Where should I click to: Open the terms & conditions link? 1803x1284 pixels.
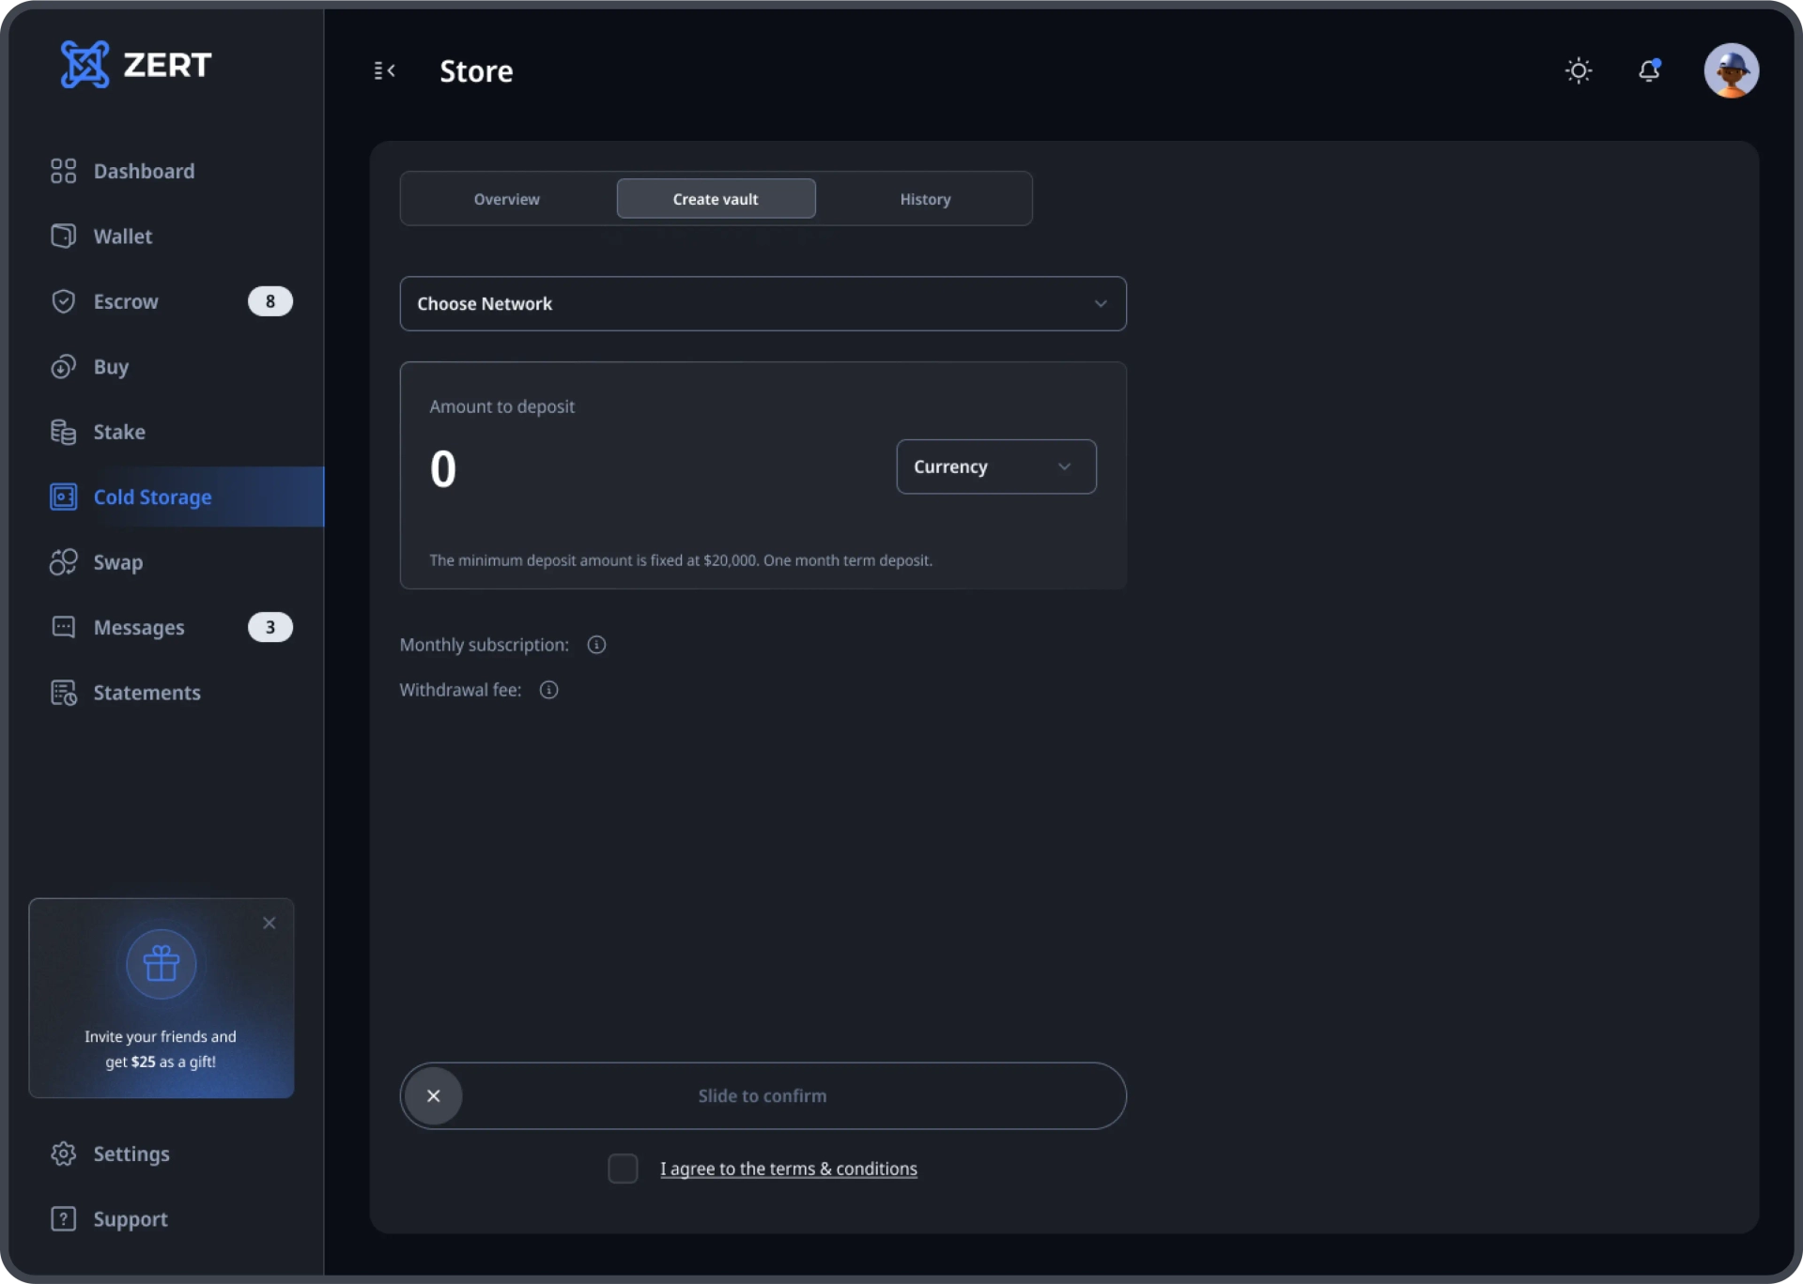click(x=788, y=1169)
